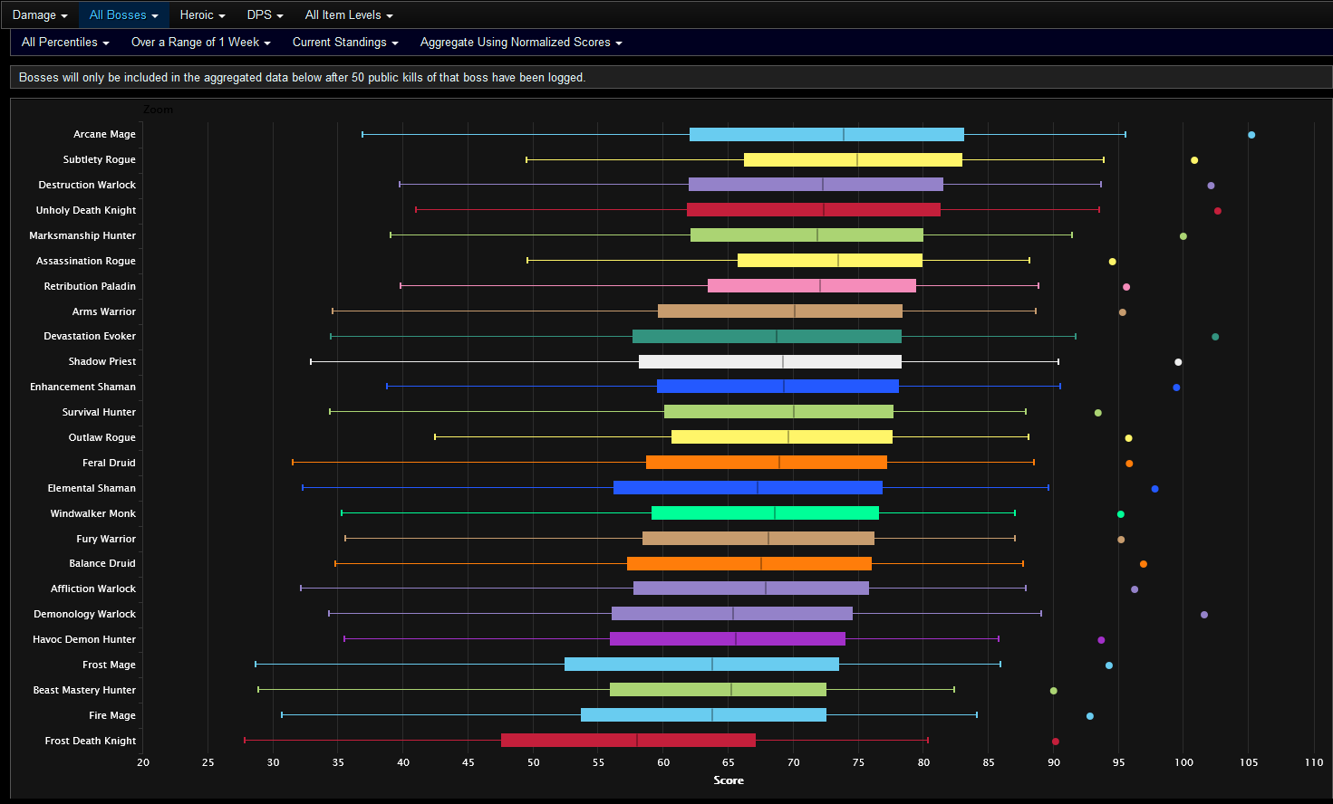
Task: Click the Devastation Evoker outlier dot
Action: (1215, 337)
